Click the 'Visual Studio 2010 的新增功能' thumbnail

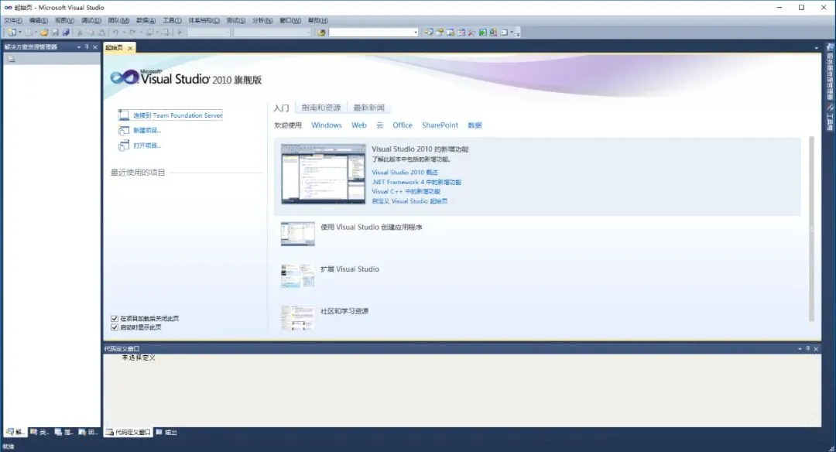[324, 174]
